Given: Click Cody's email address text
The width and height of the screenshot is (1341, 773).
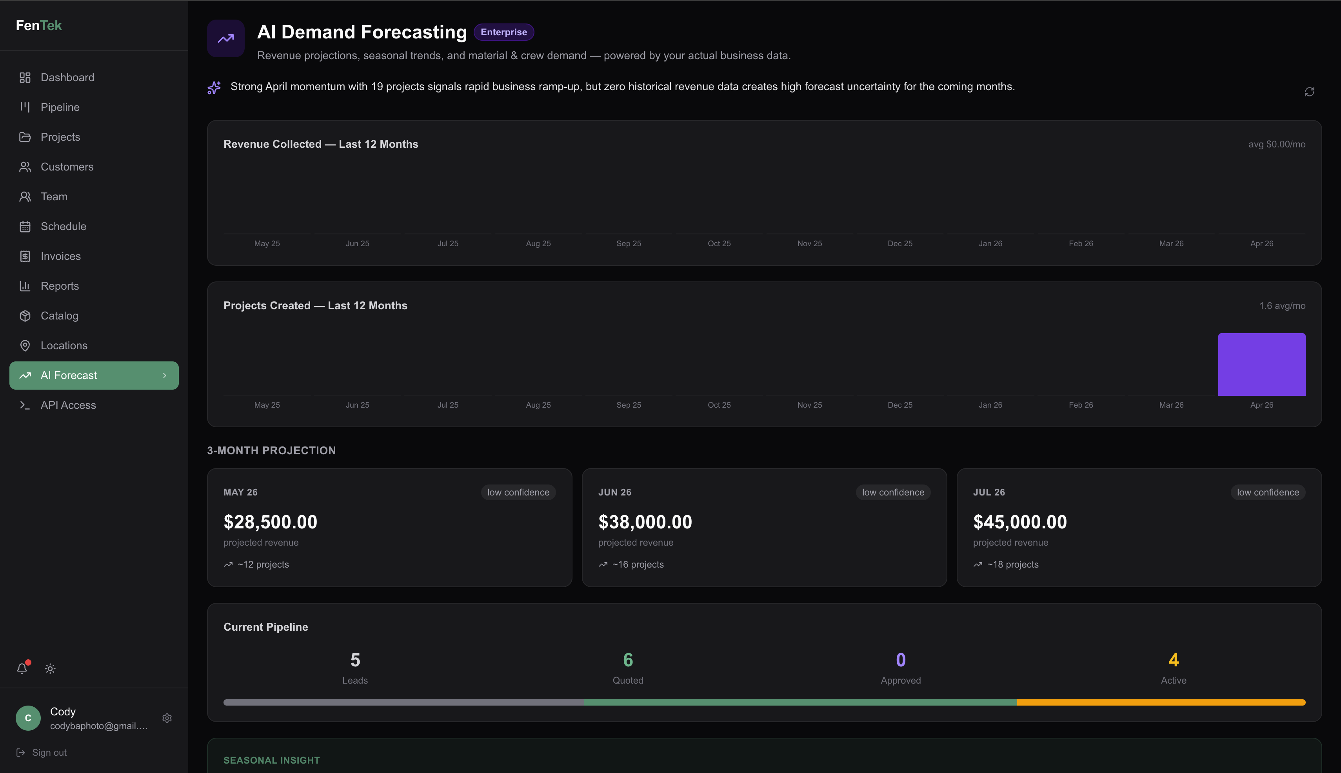Looking at the screenshot, I should [99, 726].
